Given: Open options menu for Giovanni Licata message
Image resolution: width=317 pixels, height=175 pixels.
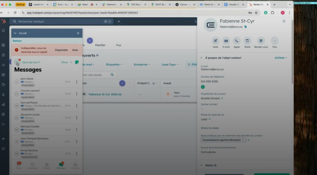Looking at the screenshot, I should (76, 118).
